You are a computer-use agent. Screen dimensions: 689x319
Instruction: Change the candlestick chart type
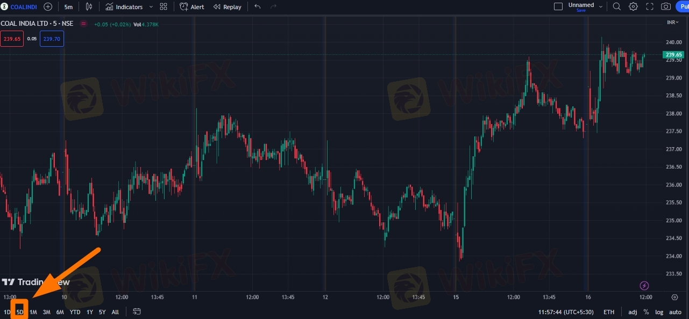[x=89, y=6]
